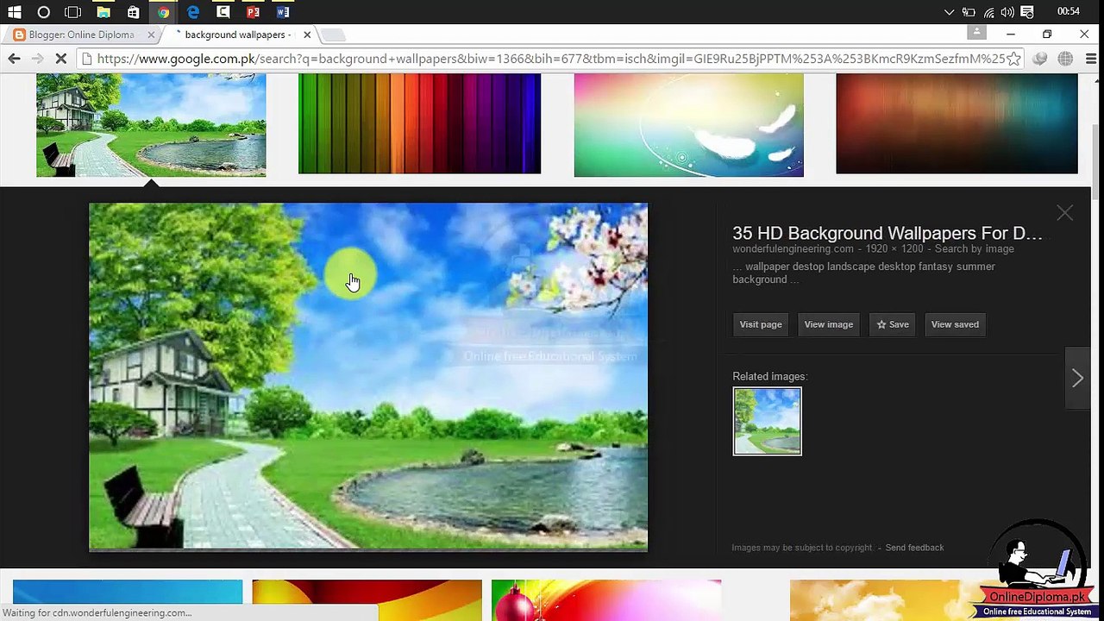Open the large landscape preview image
Image resolution: width=1104 pixels, height=621 pixels.
pos(368,377)
